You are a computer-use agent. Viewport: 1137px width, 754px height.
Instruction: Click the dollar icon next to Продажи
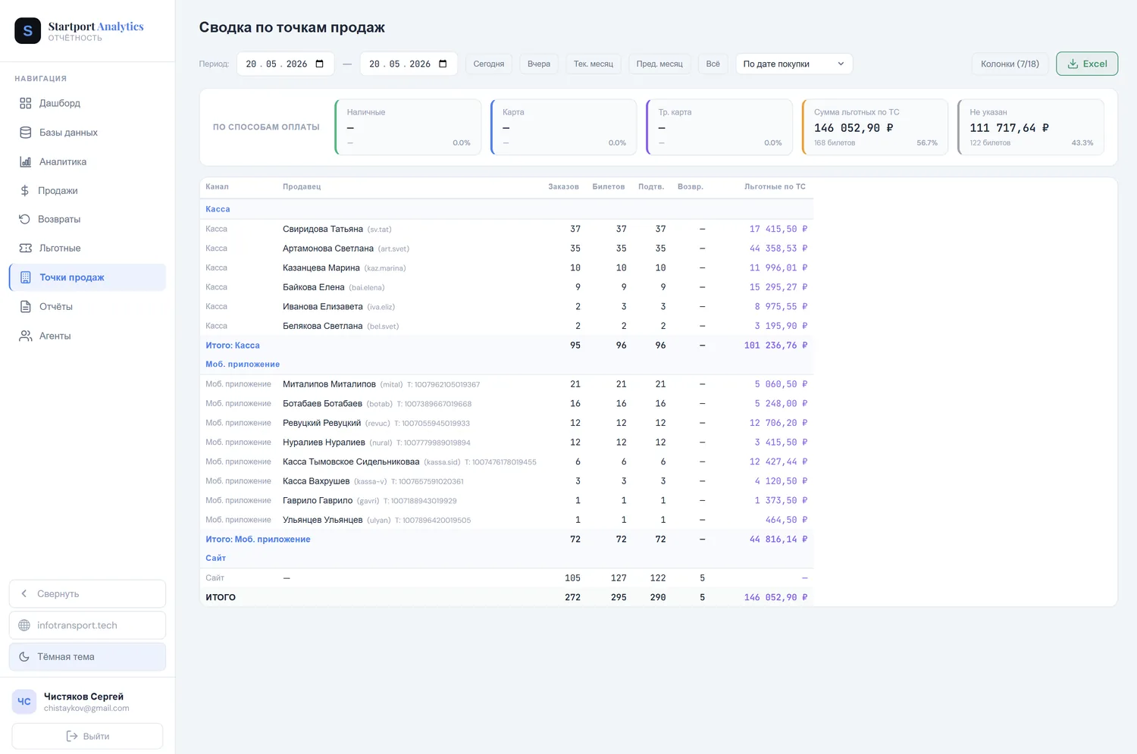pos(25,191)
